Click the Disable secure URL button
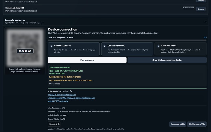The width and height of the screenshot is (211, 132). pyautogui.click(x=197, y=124)
